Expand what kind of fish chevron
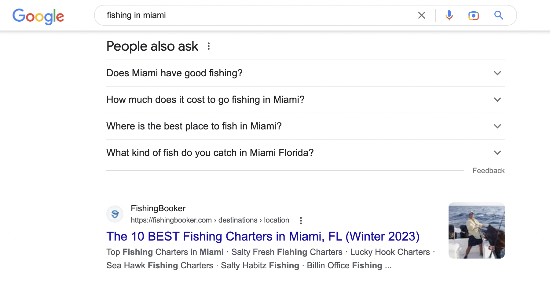Image resolution: width=550 pixels, height=290 pixels. coord(497,153)
